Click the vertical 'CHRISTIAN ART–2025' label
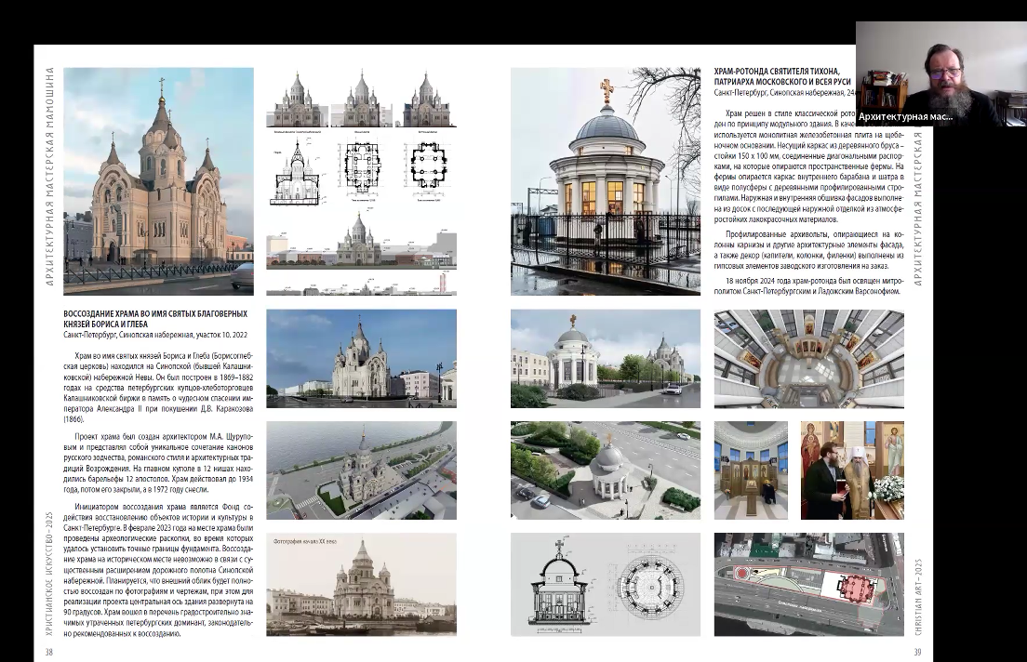Image resolution: width=1027 pixels, height=662 pixels. coord(917,597)
